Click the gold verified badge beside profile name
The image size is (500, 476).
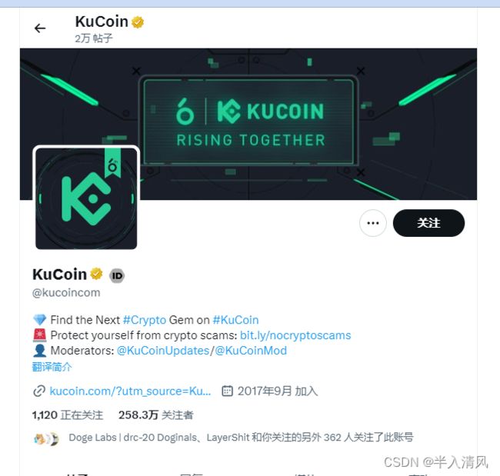96,274
